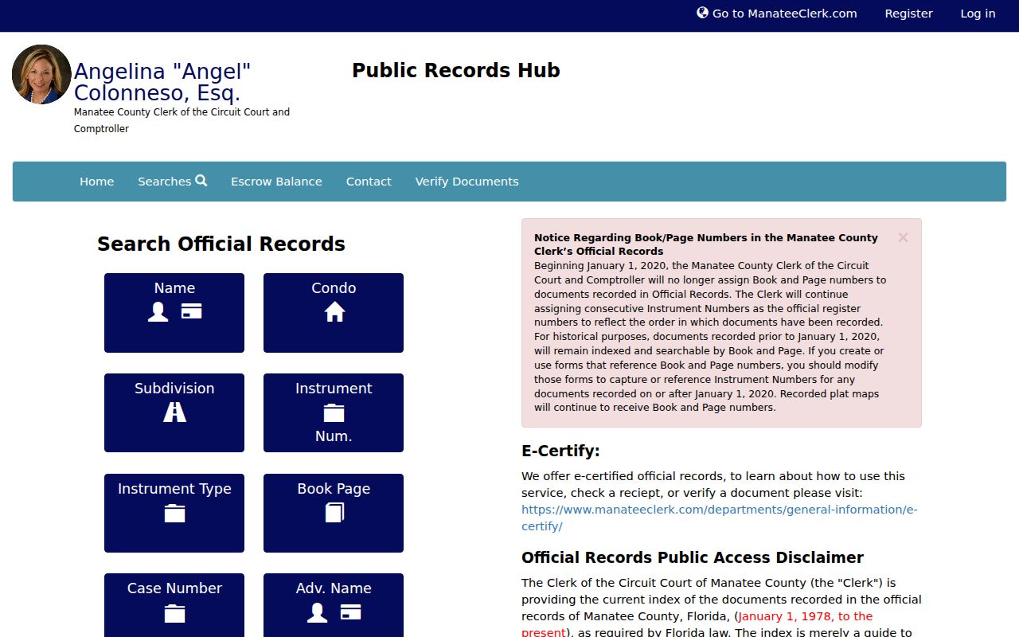Click the red "January 1, 1978, to the" text
The height and width of the screenshot is (637, 1019).
(805, 616)
